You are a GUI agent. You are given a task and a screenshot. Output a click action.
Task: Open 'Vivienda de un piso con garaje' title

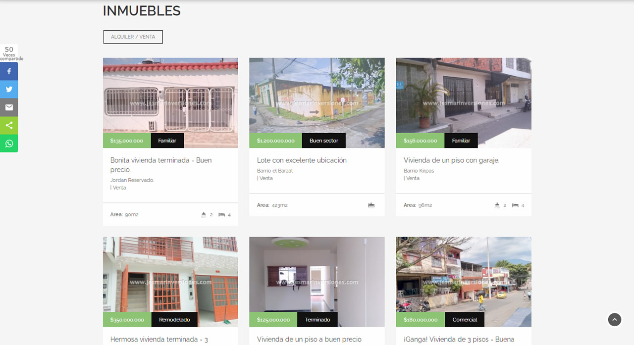[452, 160]
